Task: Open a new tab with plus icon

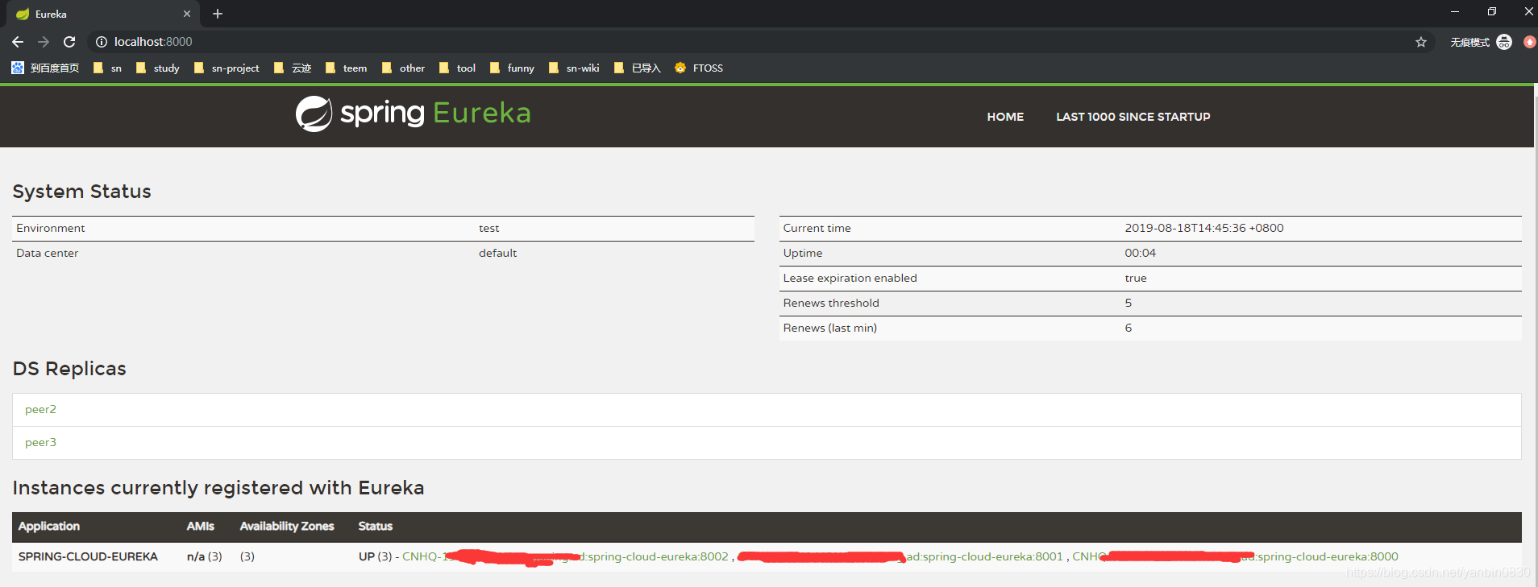Action: (x=218, y=14)
